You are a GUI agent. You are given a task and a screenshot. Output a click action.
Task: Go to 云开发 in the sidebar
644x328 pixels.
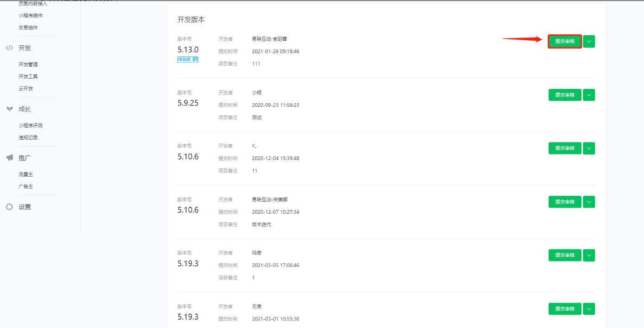coord(26,88)
